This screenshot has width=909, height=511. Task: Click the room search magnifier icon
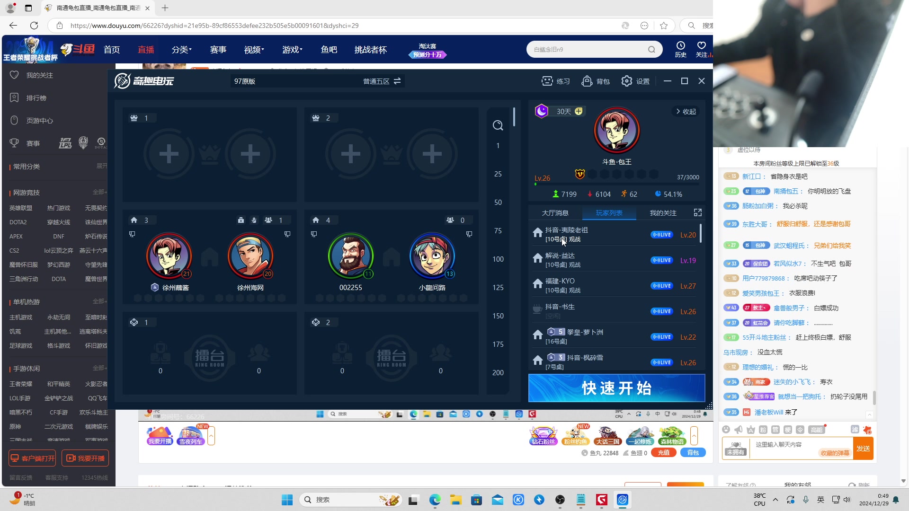coord(498,125)
